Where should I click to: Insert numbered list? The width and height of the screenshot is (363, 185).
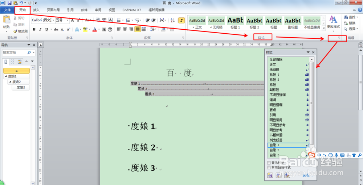pos(128,20)
